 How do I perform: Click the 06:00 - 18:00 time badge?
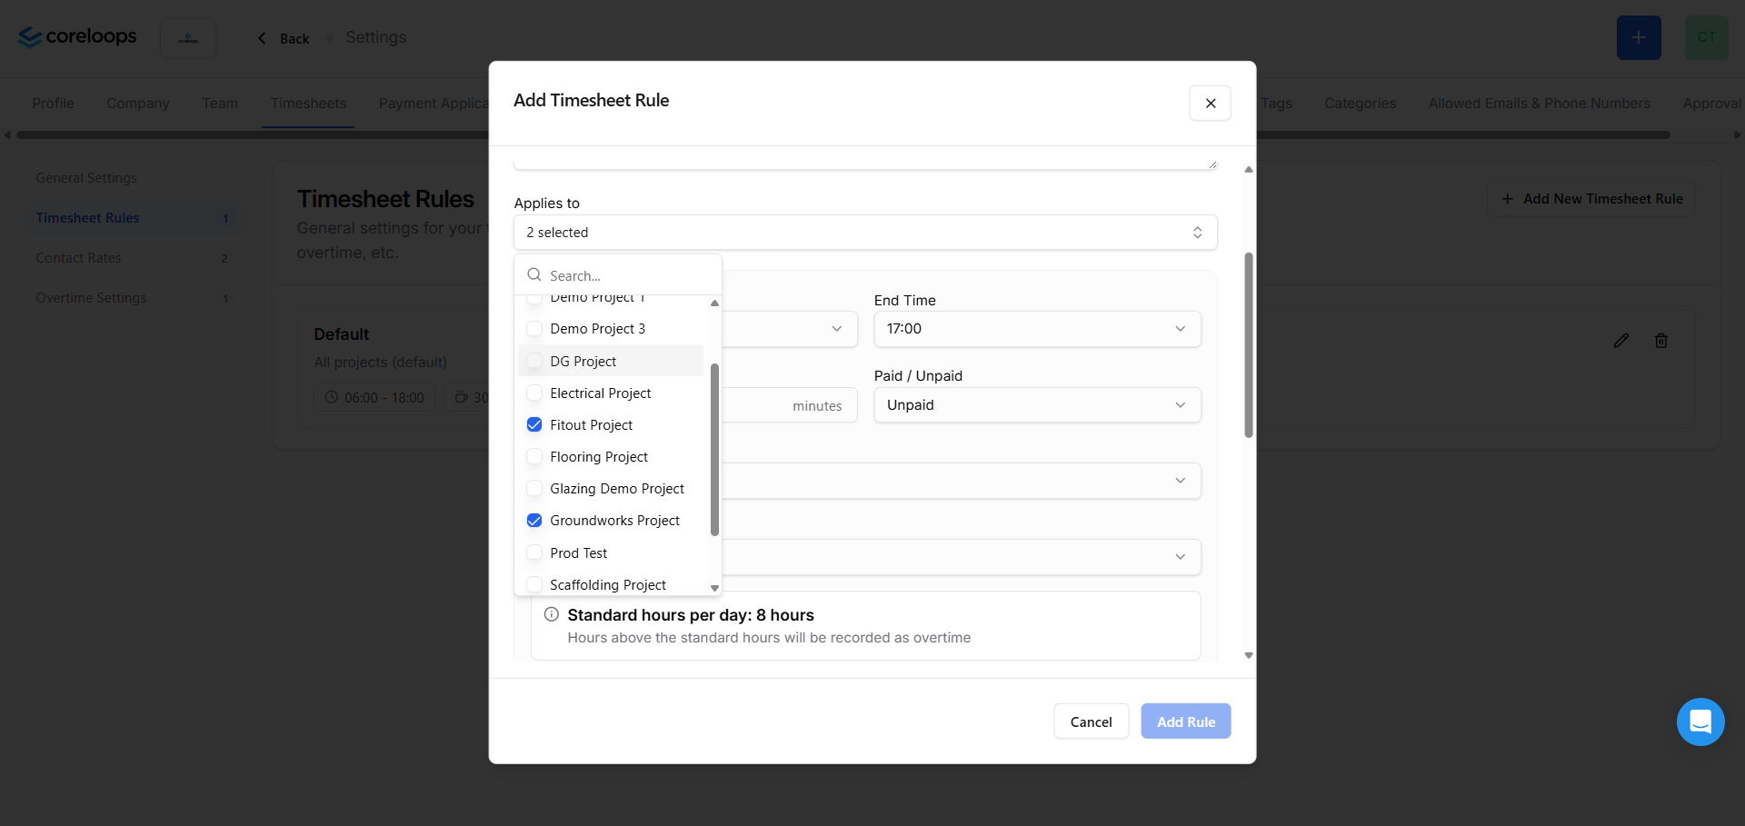(x=374, y=397)
